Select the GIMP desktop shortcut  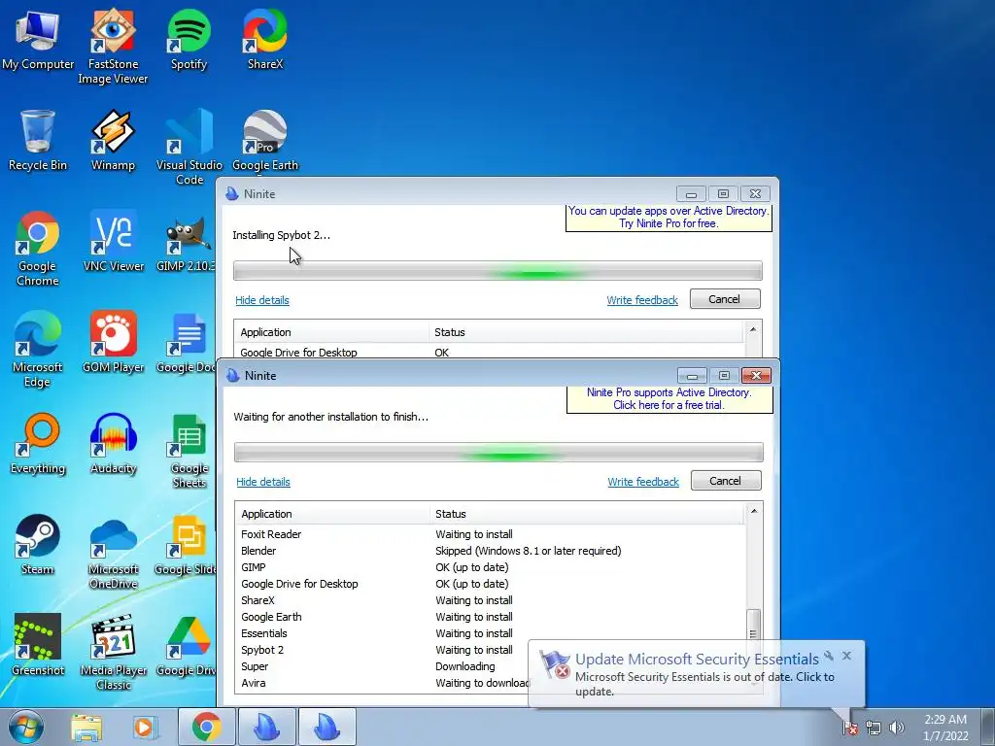pos(186,244)
